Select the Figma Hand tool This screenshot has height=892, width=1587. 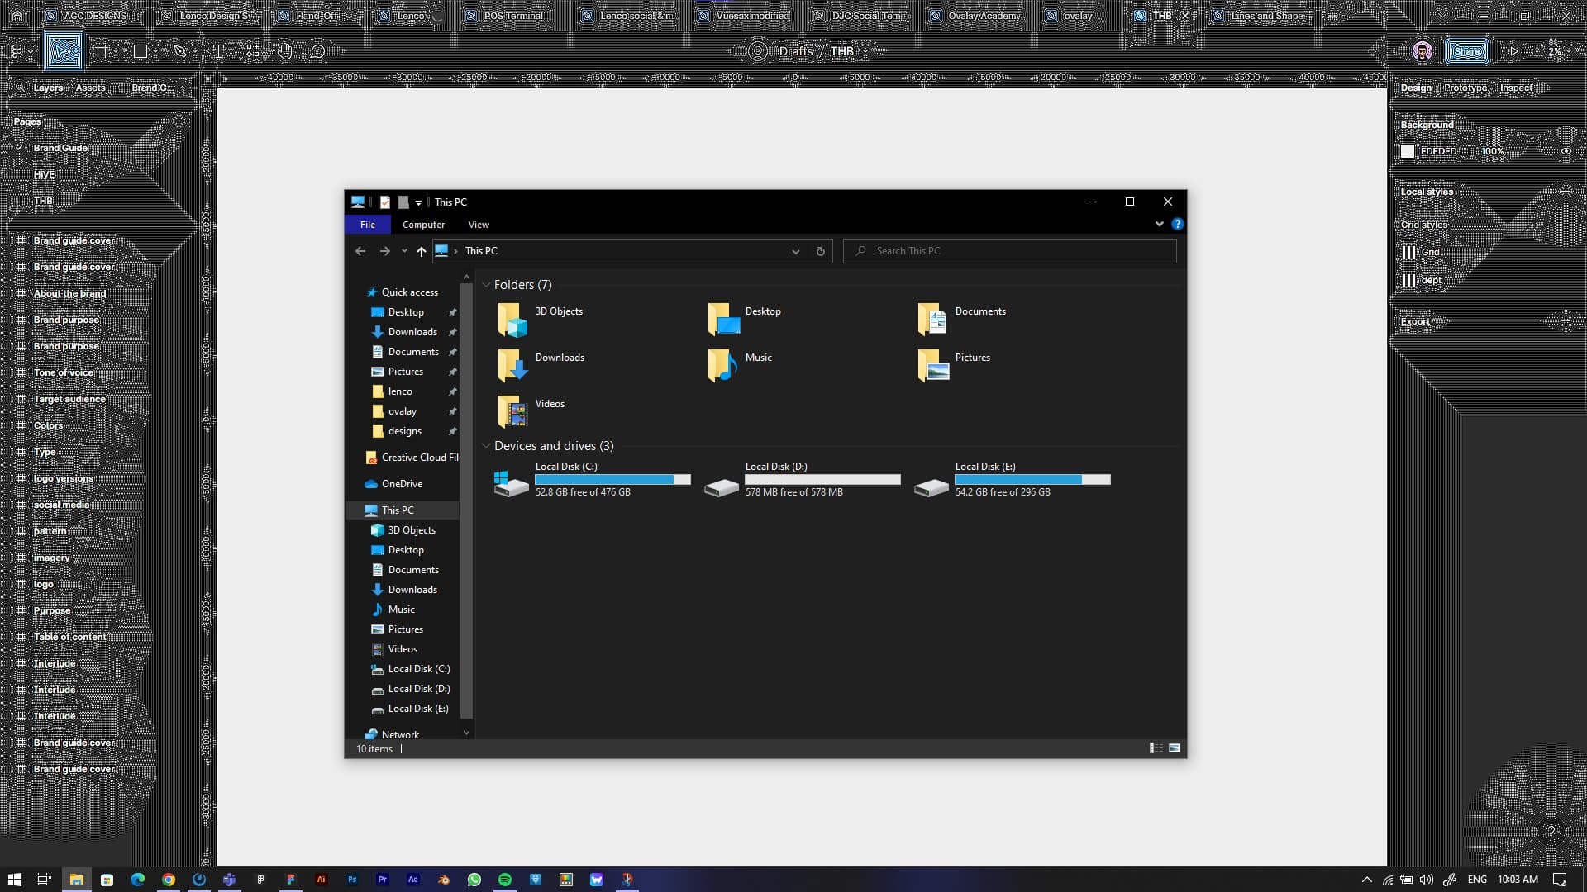(285, 51)
